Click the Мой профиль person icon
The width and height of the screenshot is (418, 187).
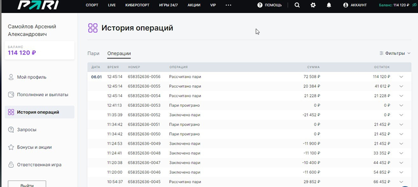click(11, 77)
